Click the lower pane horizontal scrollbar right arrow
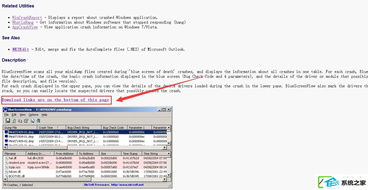 [165, 180]
